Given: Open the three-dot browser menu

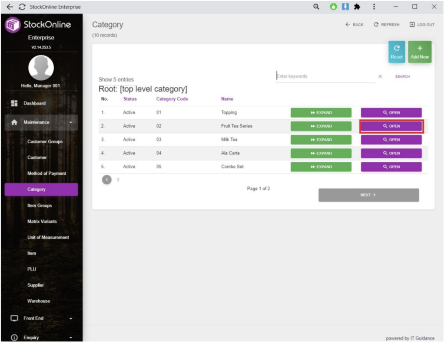Looking at the screenshot, I should tap(374, 7).
